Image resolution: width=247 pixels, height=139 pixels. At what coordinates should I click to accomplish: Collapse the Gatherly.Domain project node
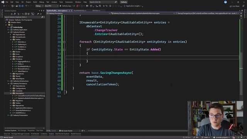8,32
